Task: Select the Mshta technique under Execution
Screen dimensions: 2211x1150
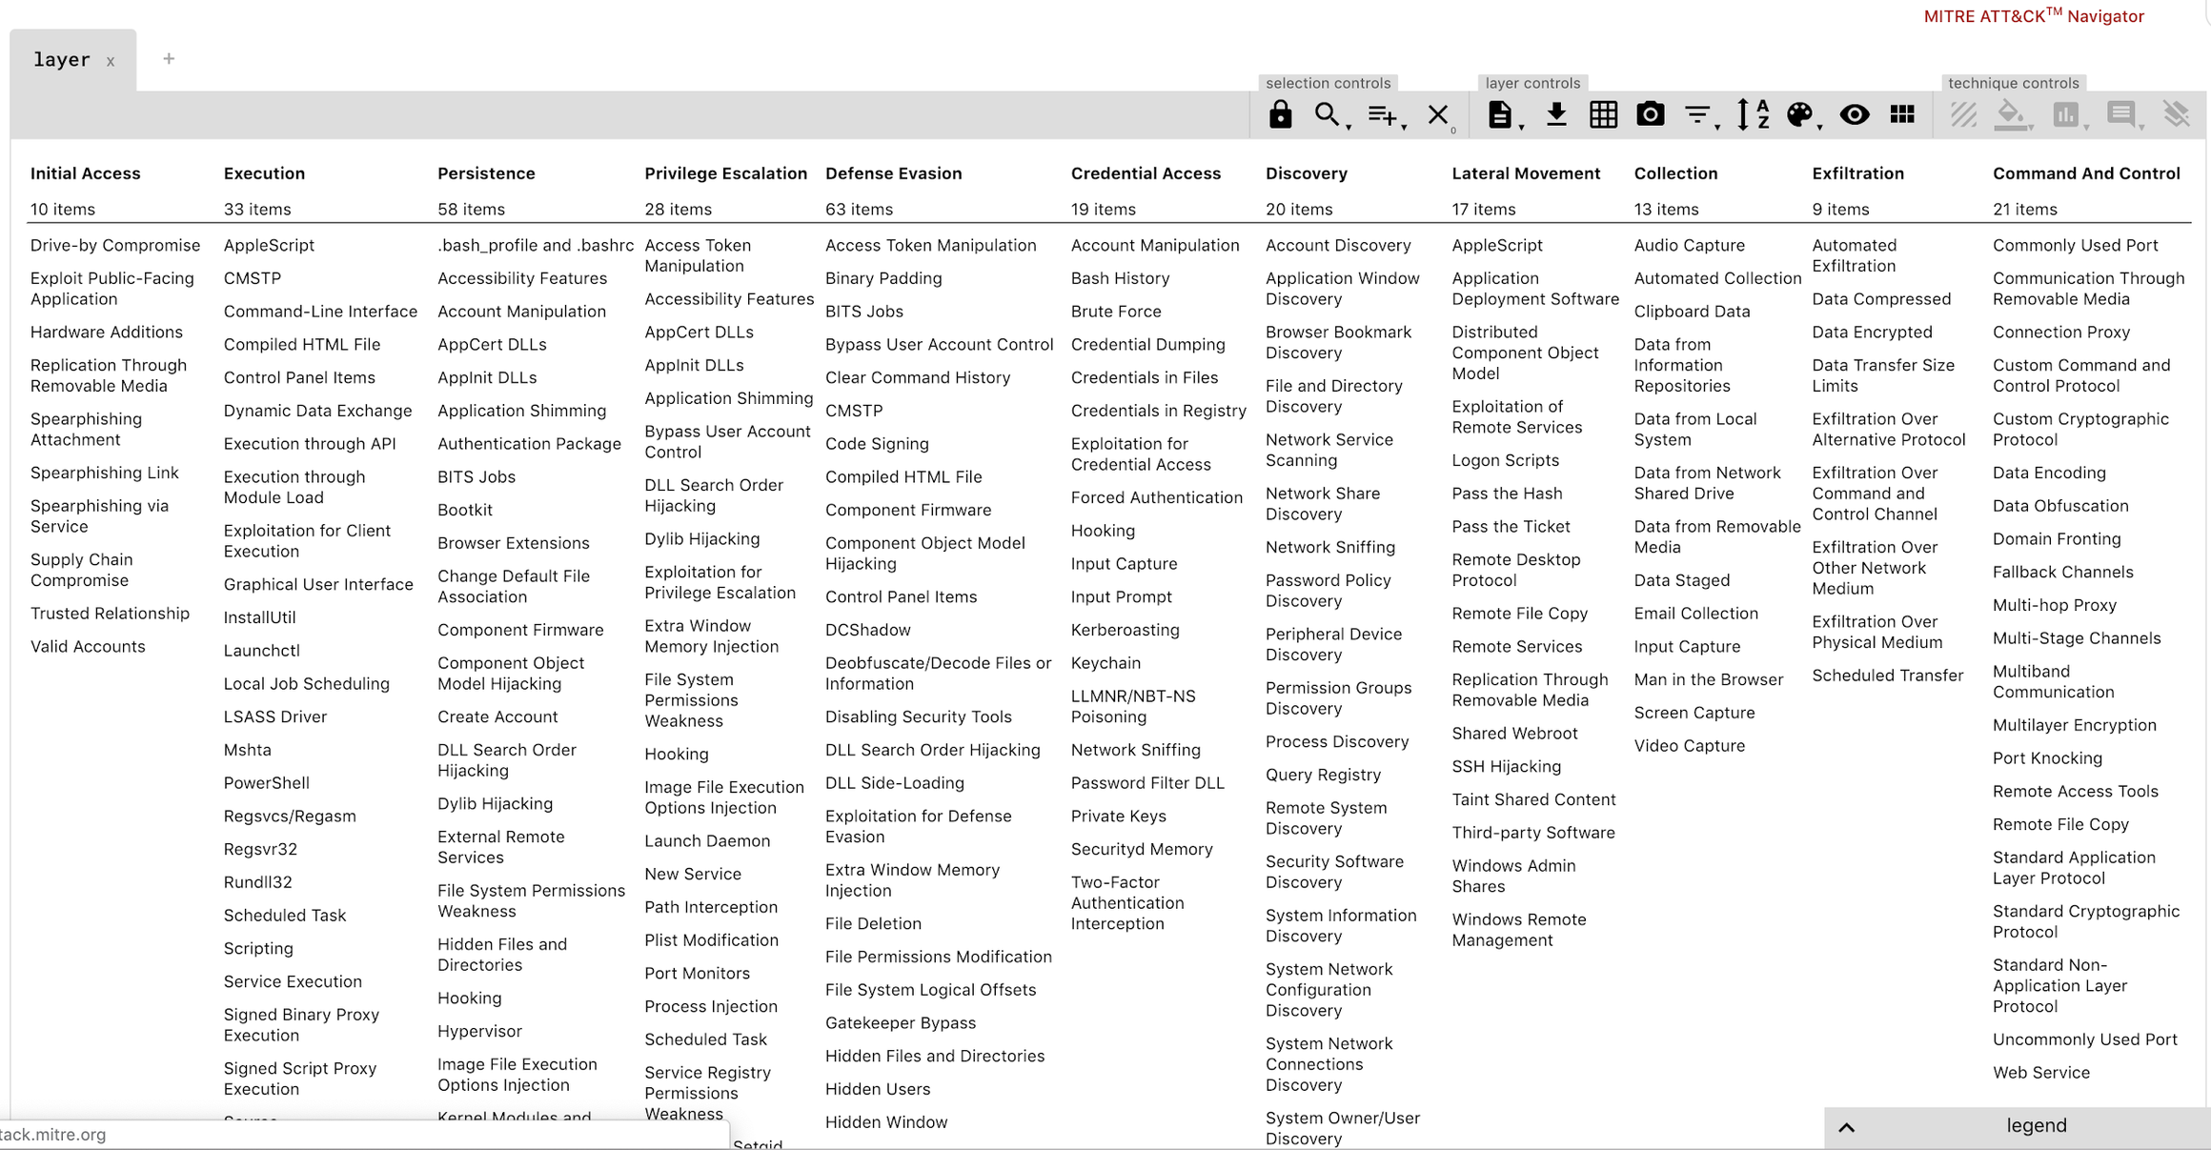Action: 247,750
